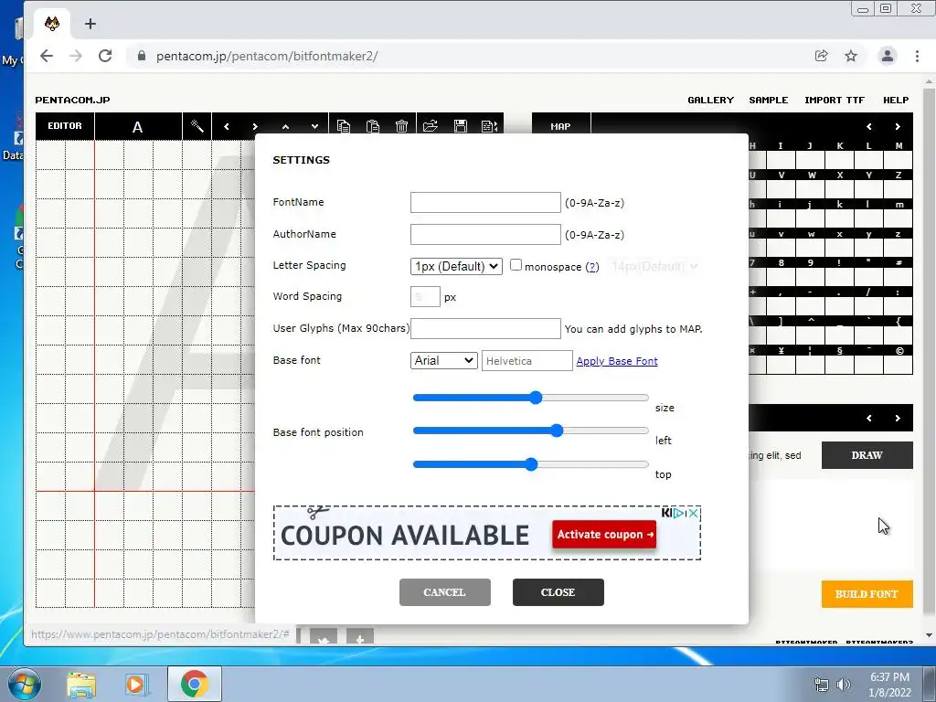The width and height of the screenshot is (936, 702).
Task: Click the Chrome address bar URL
Action: (267, 56)
